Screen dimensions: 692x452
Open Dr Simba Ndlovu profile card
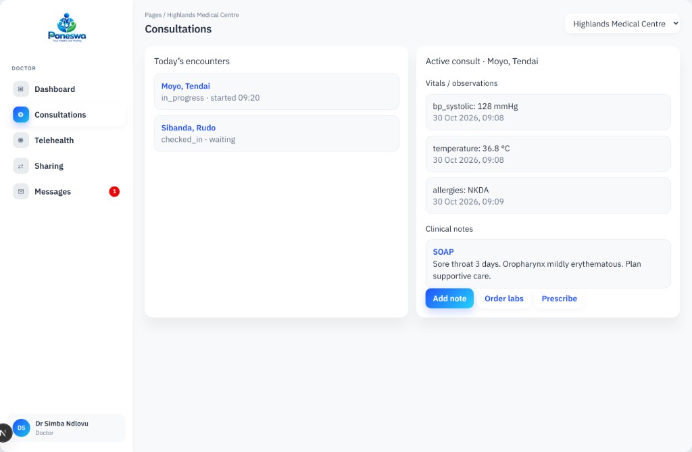pos(67,428)
